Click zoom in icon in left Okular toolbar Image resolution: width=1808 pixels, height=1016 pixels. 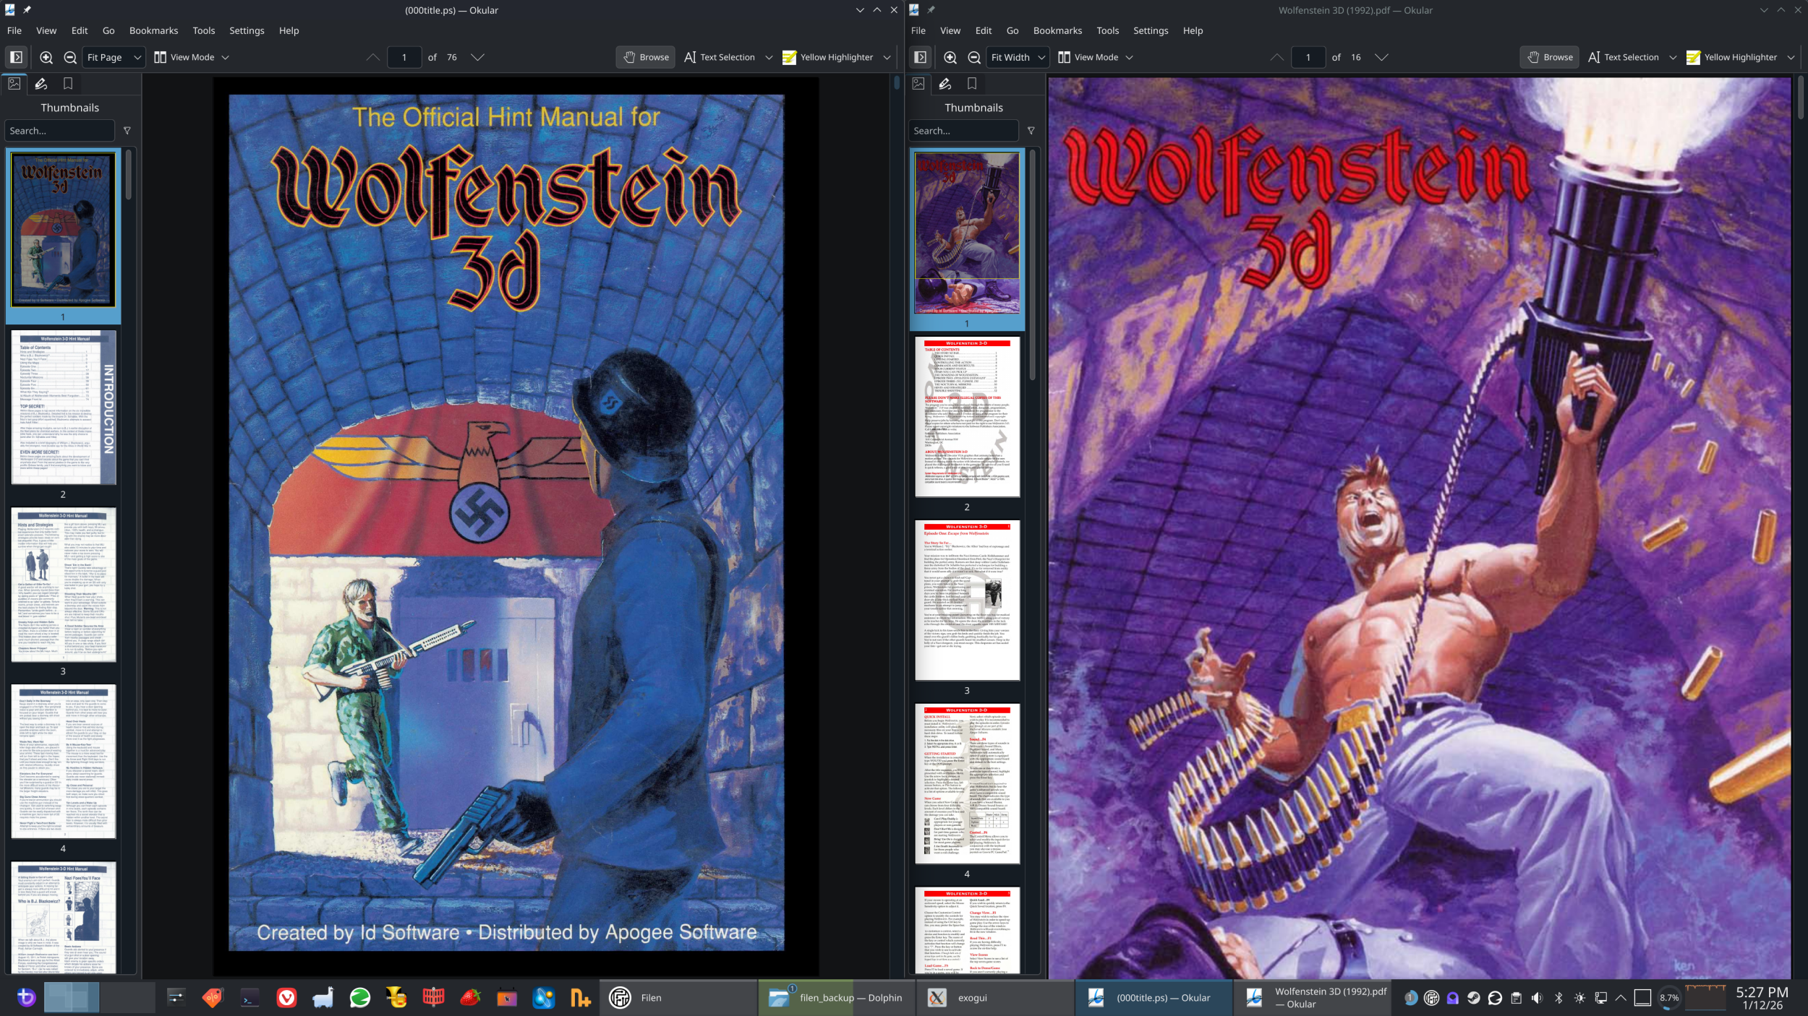click(46, 57)
